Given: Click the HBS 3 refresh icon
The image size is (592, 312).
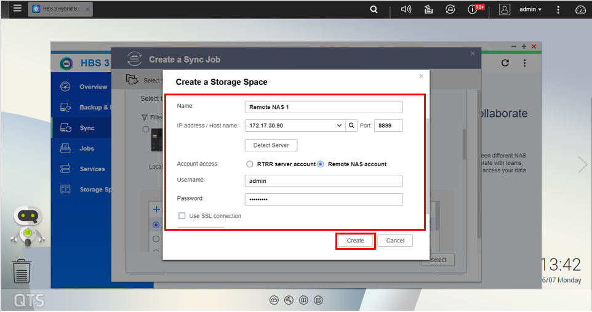Looking at the screenshot, I should pos(505,63).
